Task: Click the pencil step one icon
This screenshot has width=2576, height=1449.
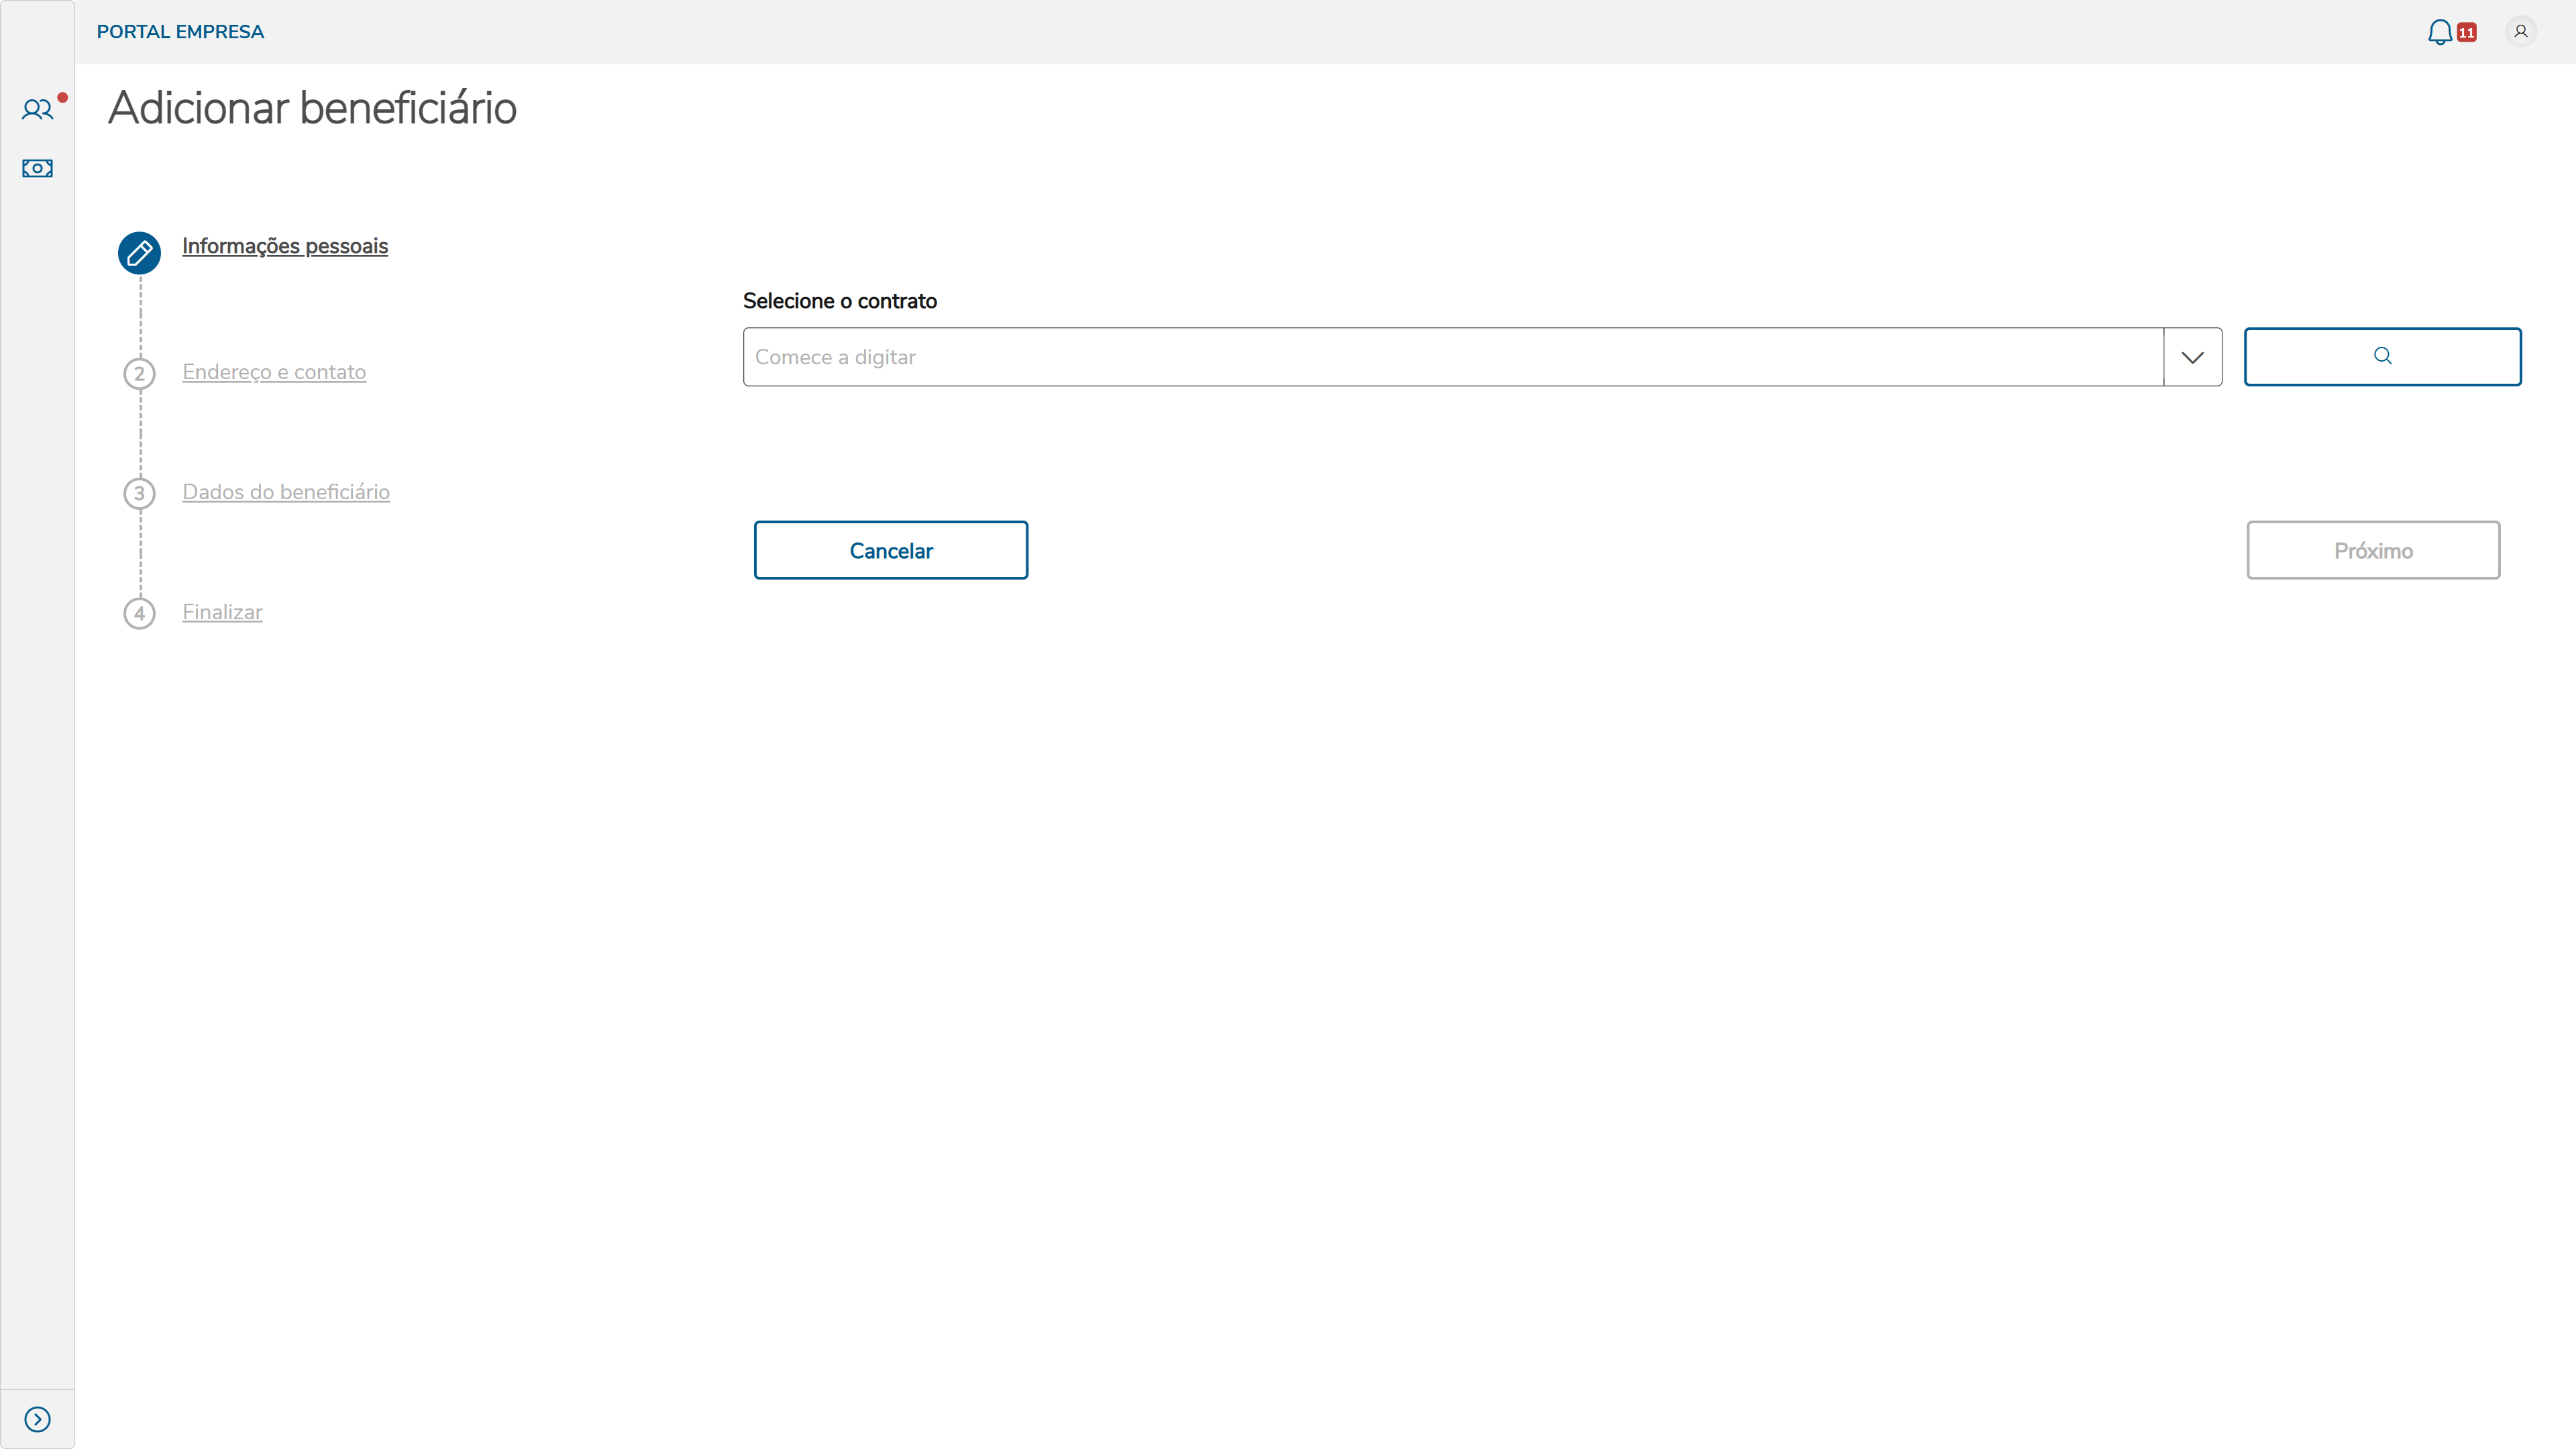Action: coord(139,253)
